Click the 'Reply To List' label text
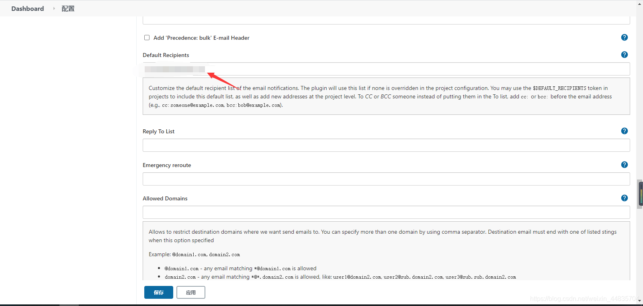 coord(159,131)
